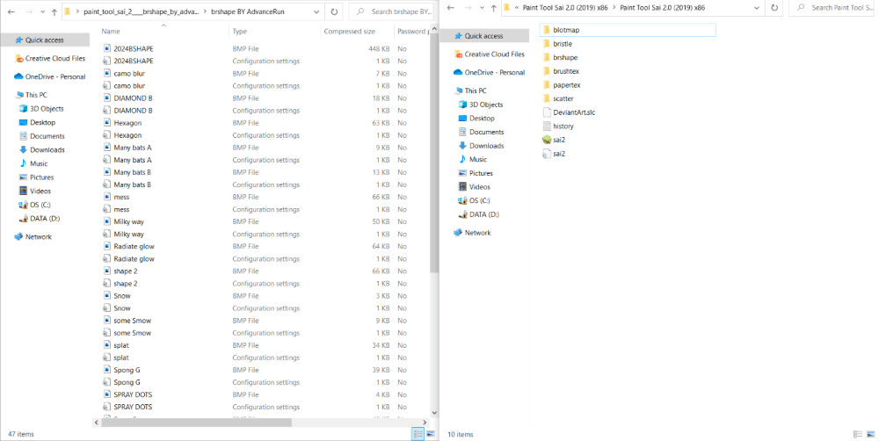The height and width of the screenshot is (441, 879).
Task: Open Quick access in right window
Action: coord(483,36)
